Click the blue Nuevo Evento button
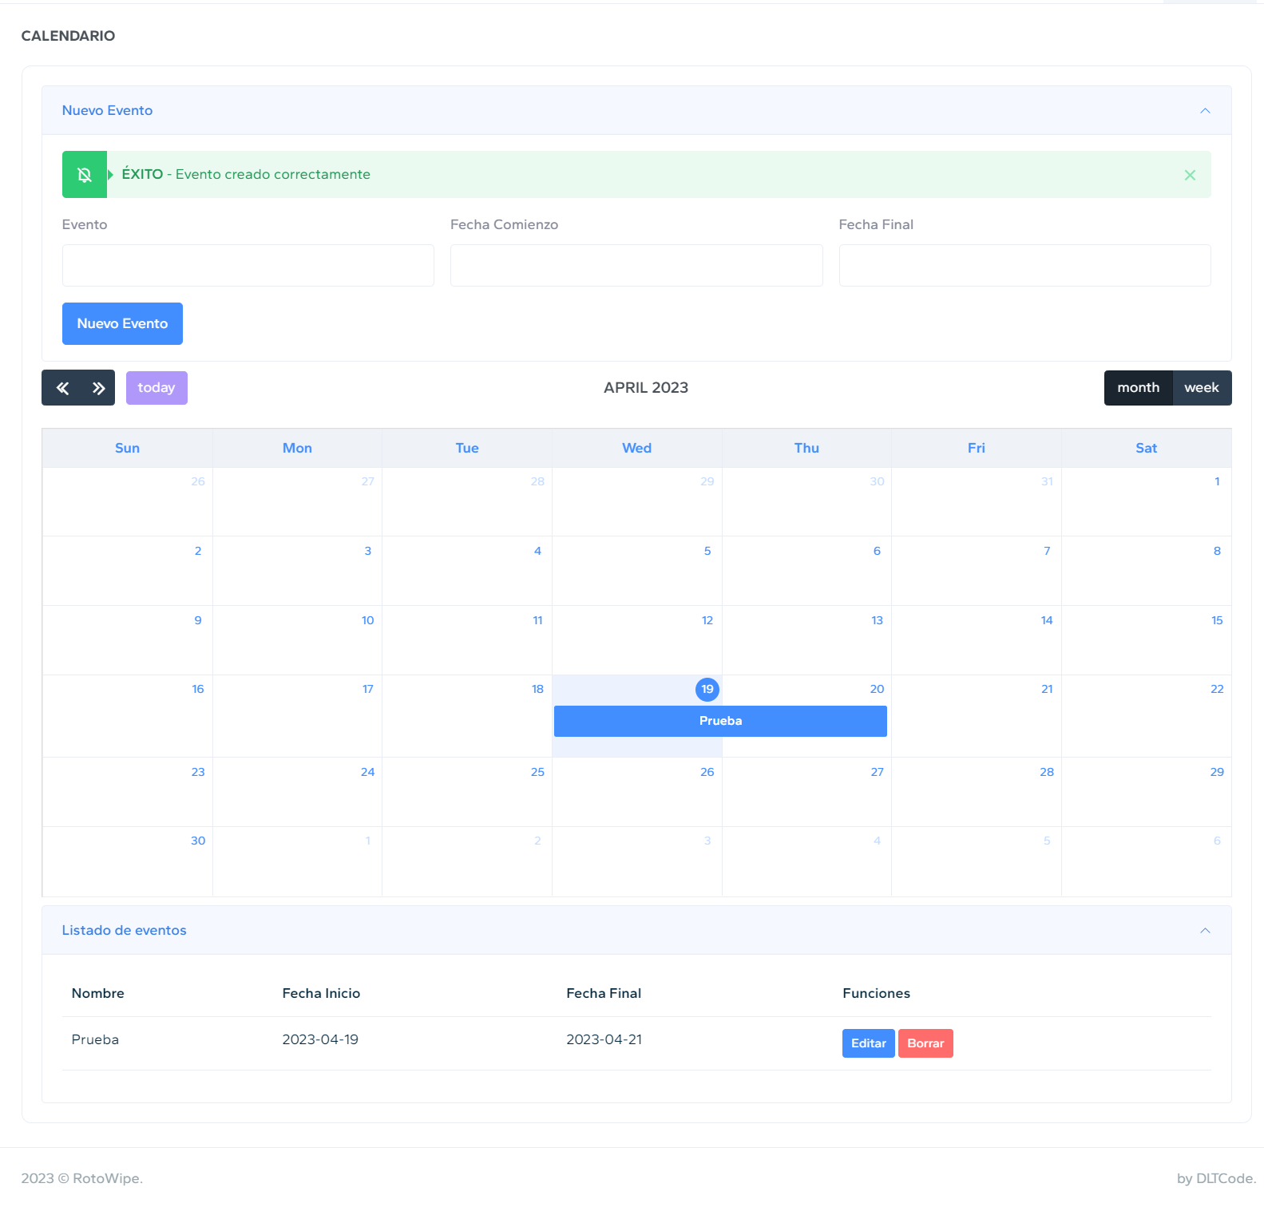 pyautogui.click(x=122, y=324)
